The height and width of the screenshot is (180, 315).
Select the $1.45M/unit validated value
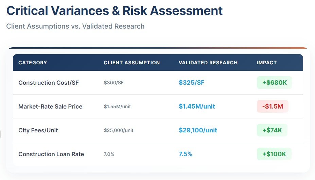tap(197, 107)
